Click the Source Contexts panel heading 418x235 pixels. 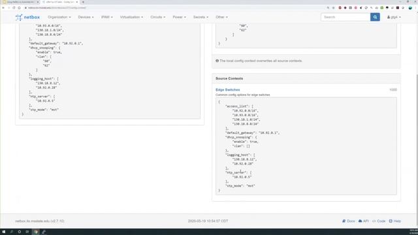(x=229, y=78)
